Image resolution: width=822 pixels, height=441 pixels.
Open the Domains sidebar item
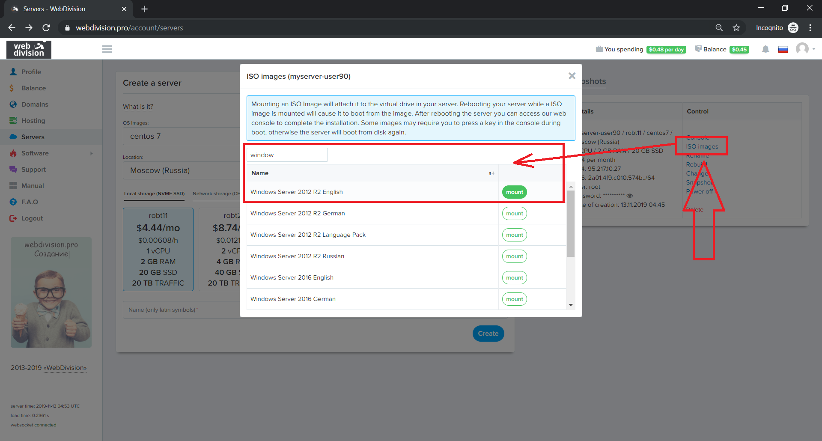[35, 104]
